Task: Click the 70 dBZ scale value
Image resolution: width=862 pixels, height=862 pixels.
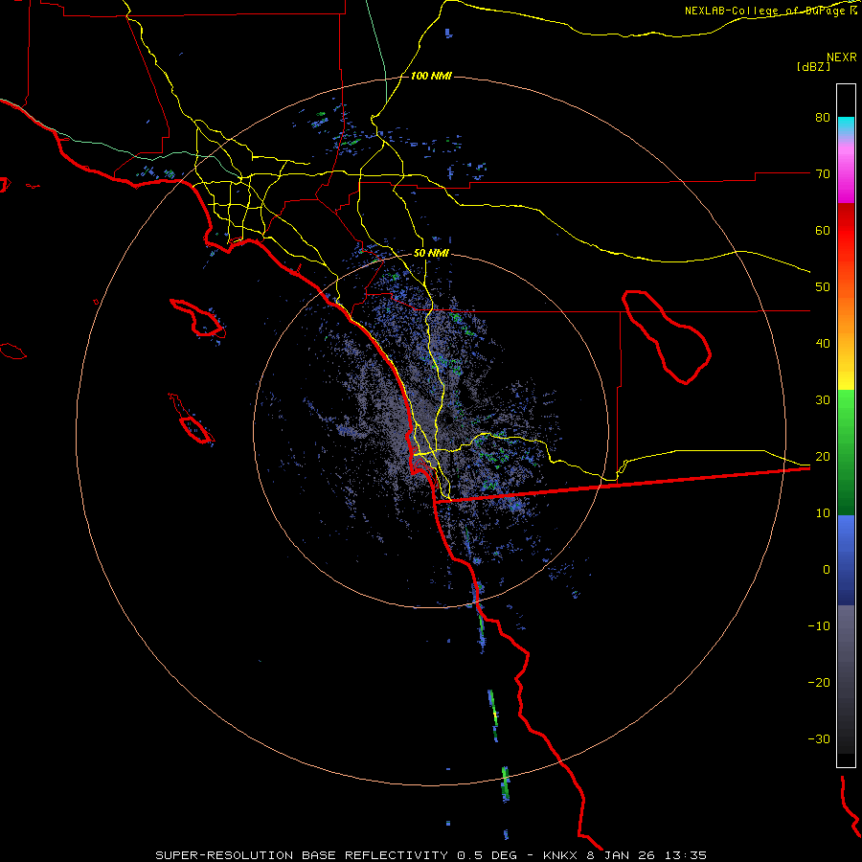Action: coord(823,174)
